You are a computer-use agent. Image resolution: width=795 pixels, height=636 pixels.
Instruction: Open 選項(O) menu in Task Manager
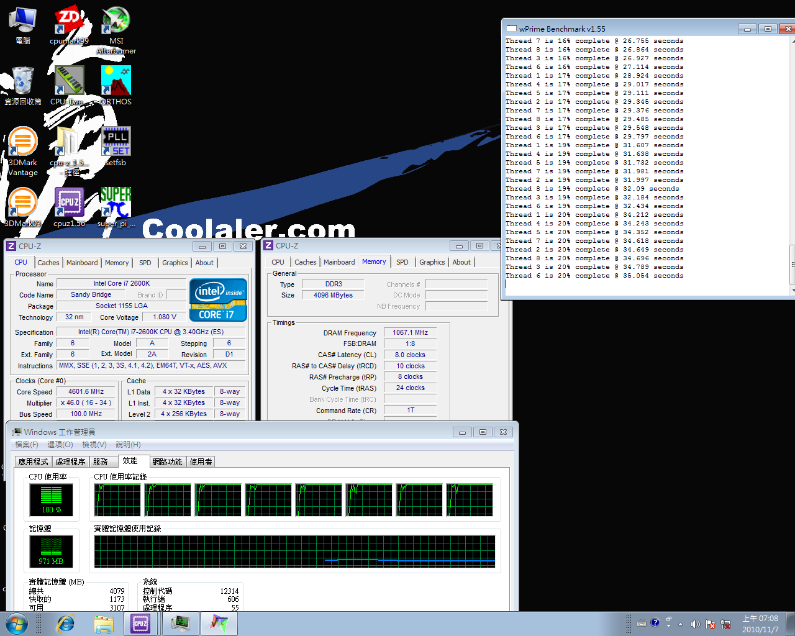click(60, 445)
